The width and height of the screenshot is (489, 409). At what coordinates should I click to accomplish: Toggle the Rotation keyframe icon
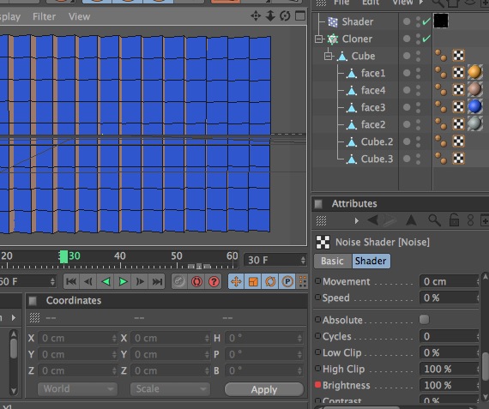270,282
